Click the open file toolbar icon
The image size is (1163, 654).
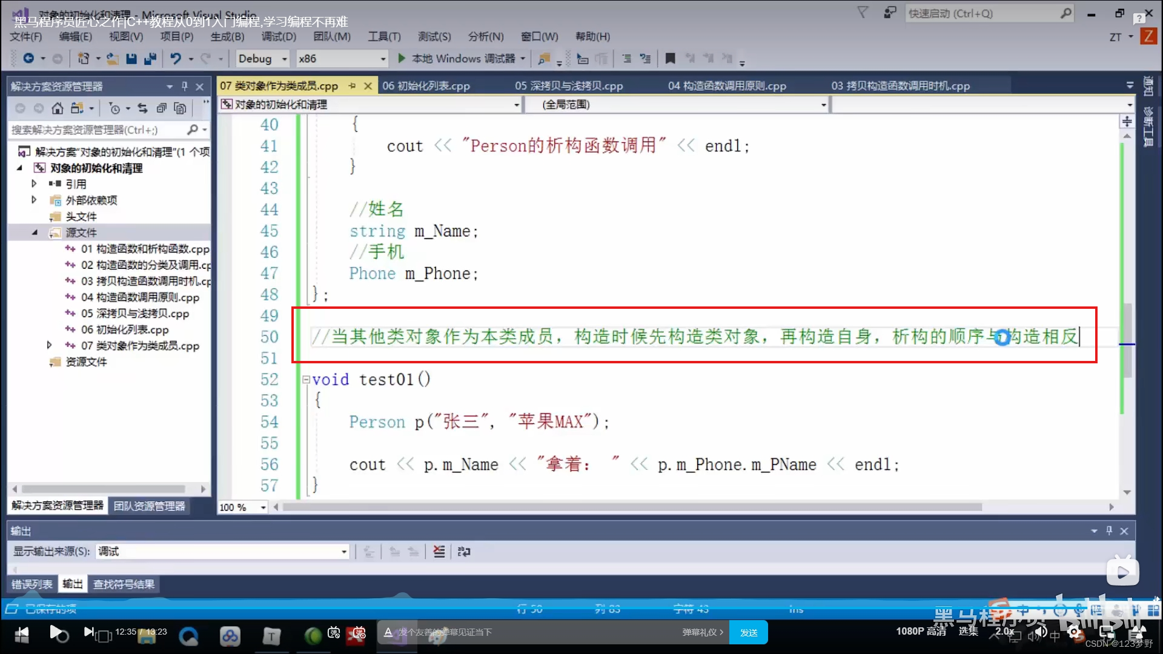113,58
